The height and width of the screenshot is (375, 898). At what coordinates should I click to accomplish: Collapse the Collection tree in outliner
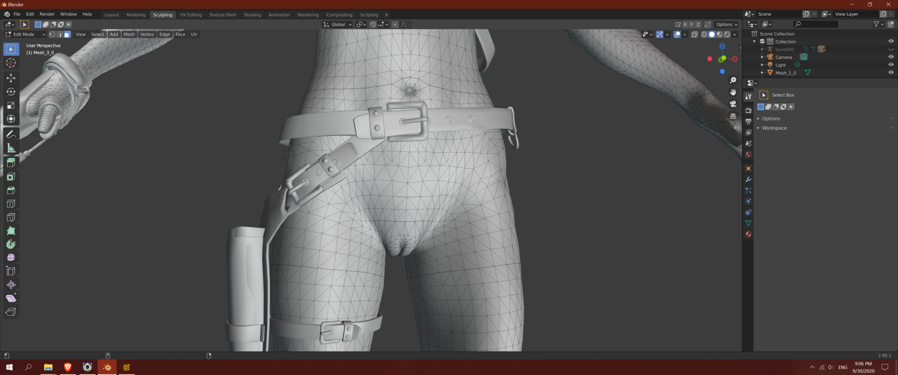point(754,42)
